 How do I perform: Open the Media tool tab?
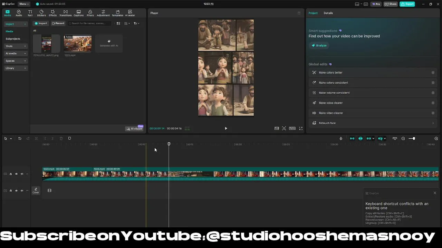7,13
